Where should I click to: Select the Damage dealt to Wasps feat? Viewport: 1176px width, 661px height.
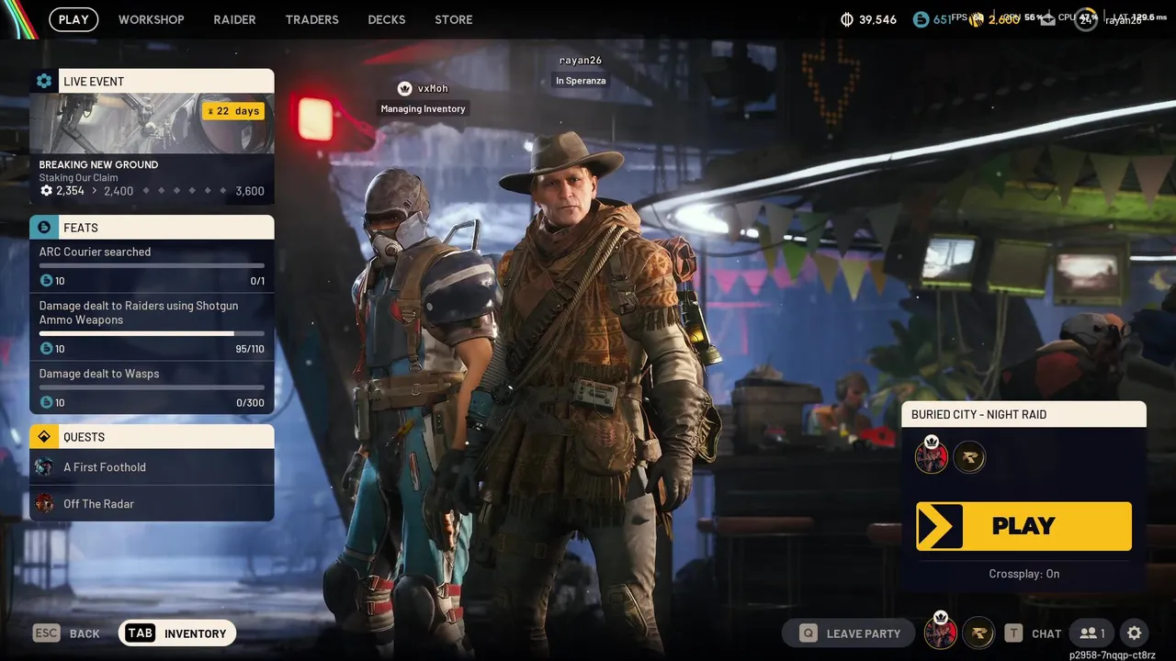(152, 387)
